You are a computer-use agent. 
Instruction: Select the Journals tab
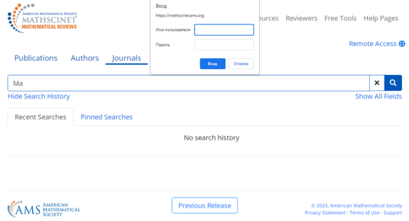pos(127,58)
